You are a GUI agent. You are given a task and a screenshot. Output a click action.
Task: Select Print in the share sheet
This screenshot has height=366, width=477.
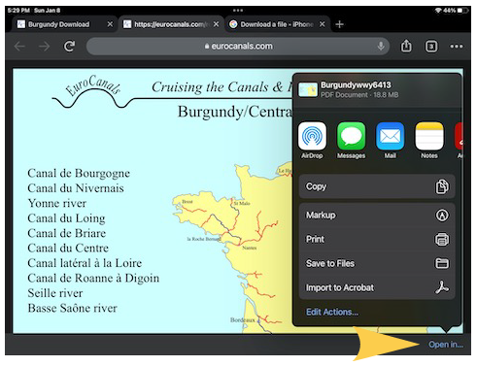pyautogui.click(x=377, y=239)
